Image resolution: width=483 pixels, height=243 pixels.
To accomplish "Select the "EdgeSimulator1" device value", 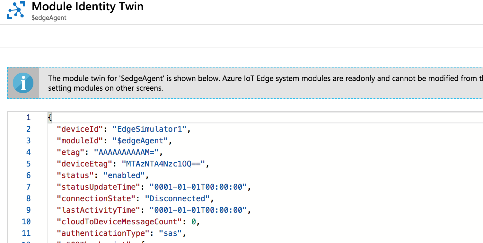I will click(149, 129).
